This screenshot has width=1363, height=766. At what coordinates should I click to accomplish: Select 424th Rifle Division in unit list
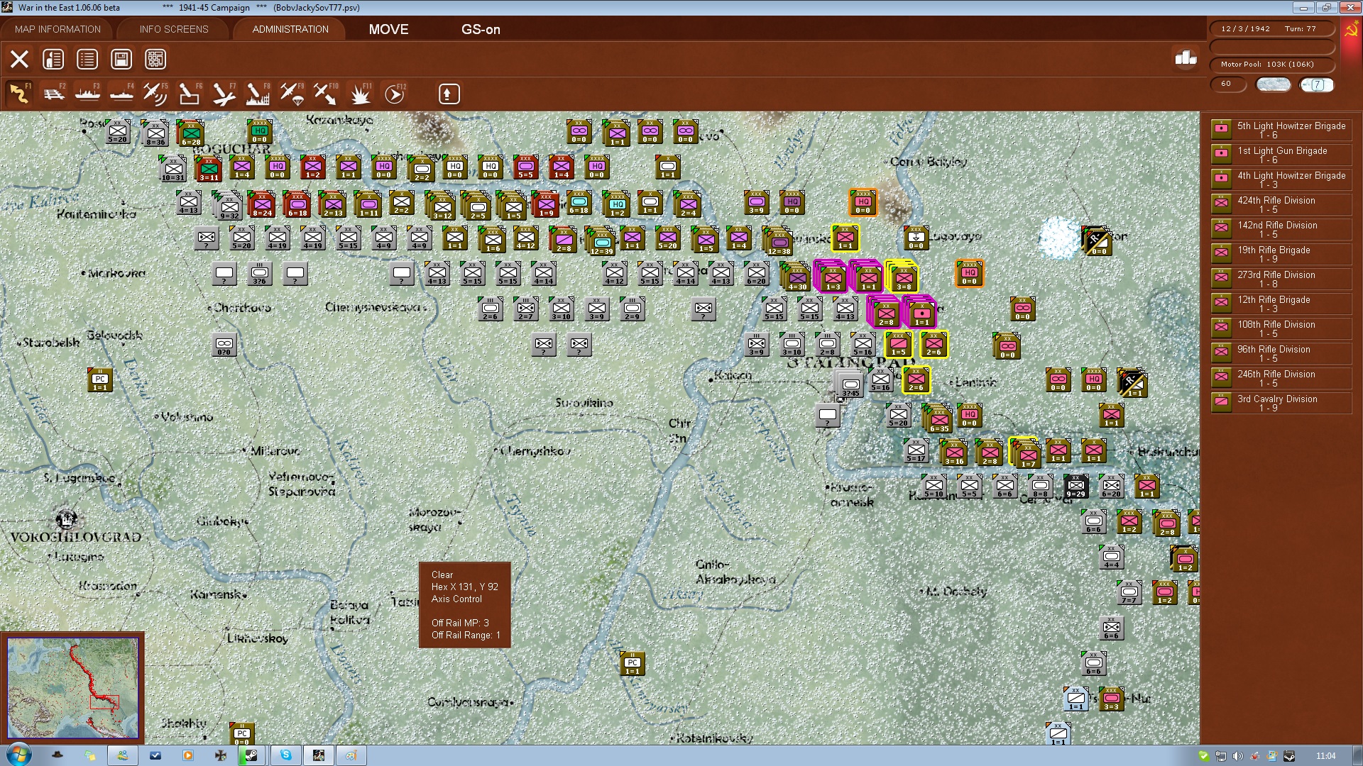[1281, 204]
